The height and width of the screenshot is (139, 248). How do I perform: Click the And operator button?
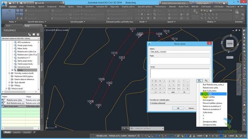173,92
